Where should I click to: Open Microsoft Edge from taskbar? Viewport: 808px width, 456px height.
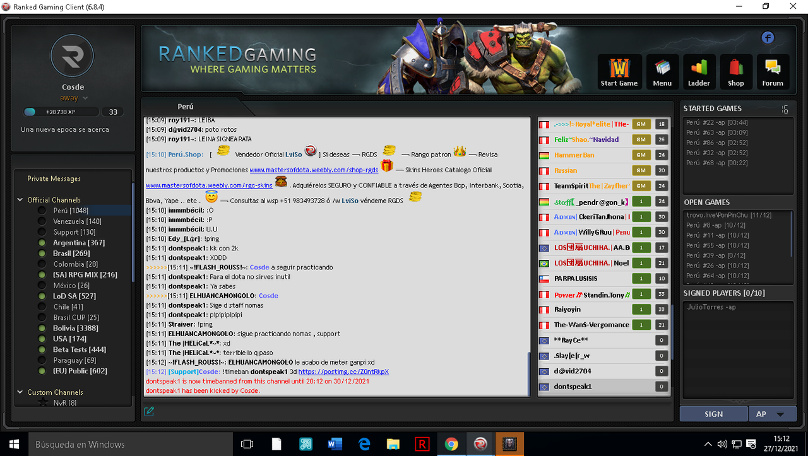click(x=364, y=444)
